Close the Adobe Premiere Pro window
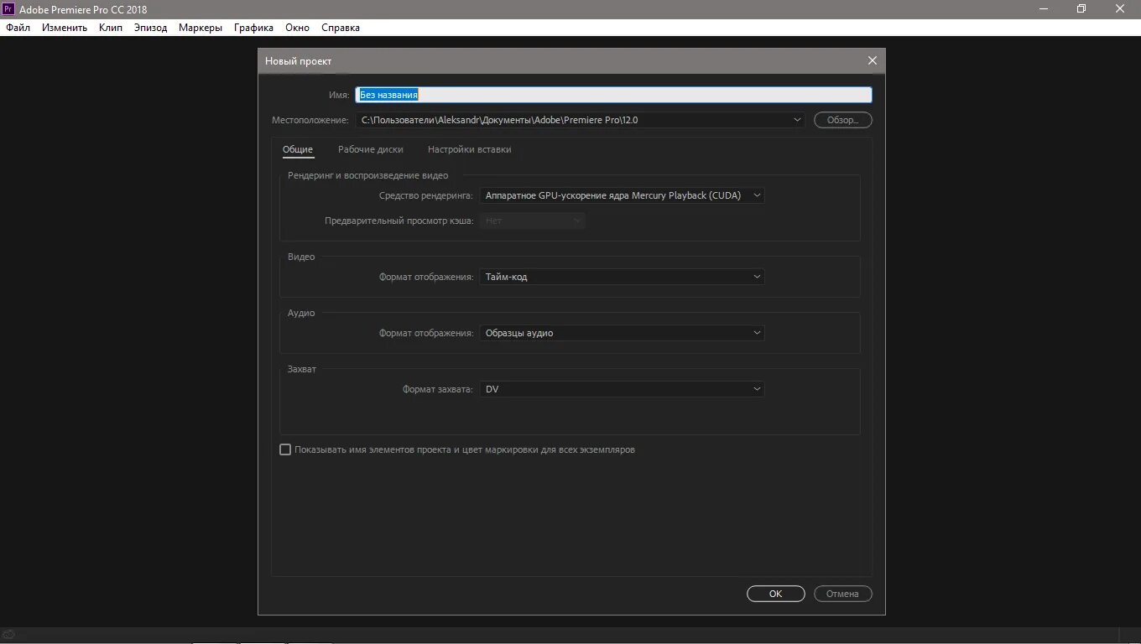1141x644 pixels. click(1120, 9)
